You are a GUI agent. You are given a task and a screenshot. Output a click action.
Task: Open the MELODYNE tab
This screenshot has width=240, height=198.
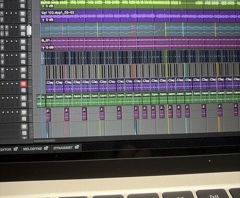click(32, 149)
